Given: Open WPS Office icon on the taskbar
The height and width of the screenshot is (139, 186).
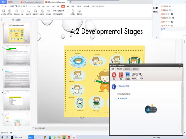Looking at the screenshot, I should (x=69, y=137).
